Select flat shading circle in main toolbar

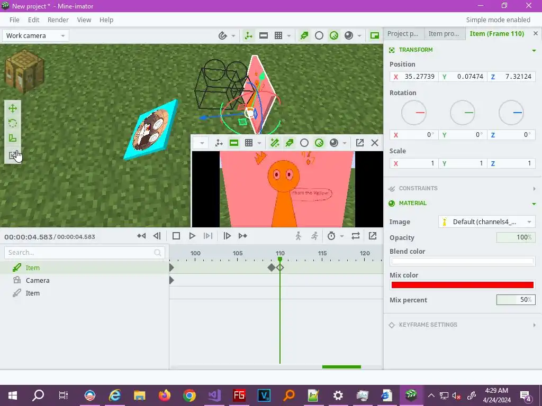click(x=319, y=35)
